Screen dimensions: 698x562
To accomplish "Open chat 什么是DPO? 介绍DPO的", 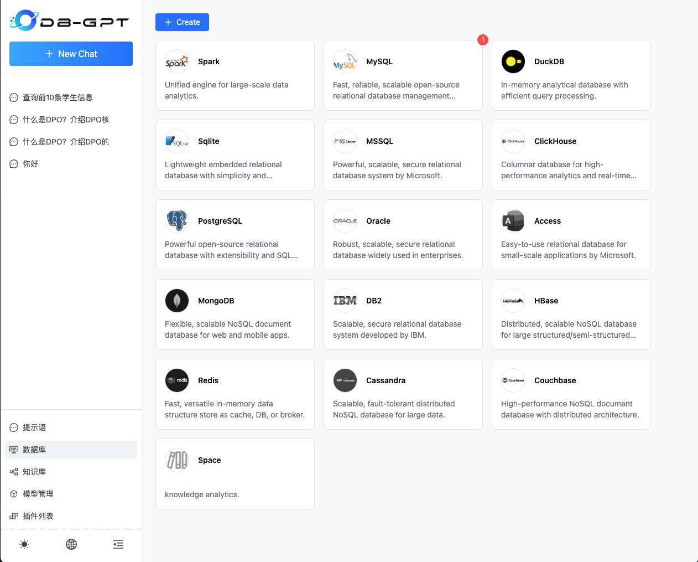I will pos(71,142).
